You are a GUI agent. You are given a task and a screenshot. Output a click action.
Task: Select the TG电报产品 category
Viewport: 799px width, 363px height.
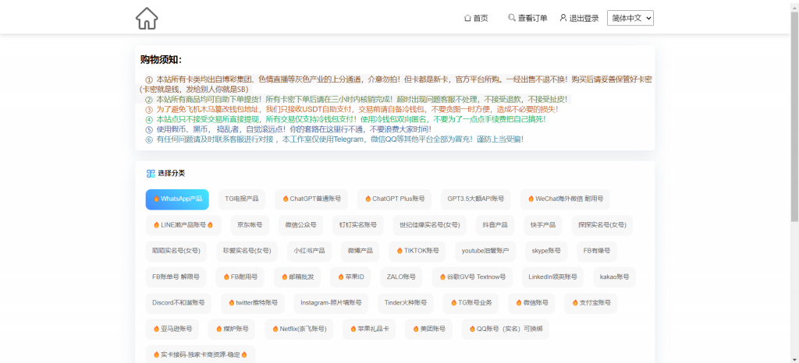(x=242, y=199)
